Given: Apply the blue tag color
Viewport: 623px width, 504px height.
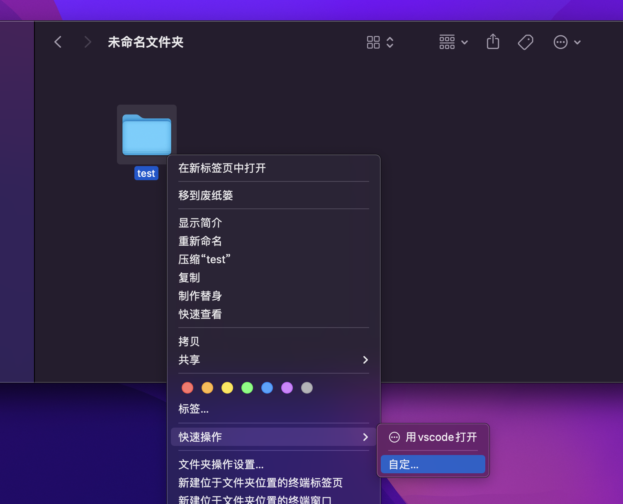Looking at the screenshot, I should tap(267, 388).
